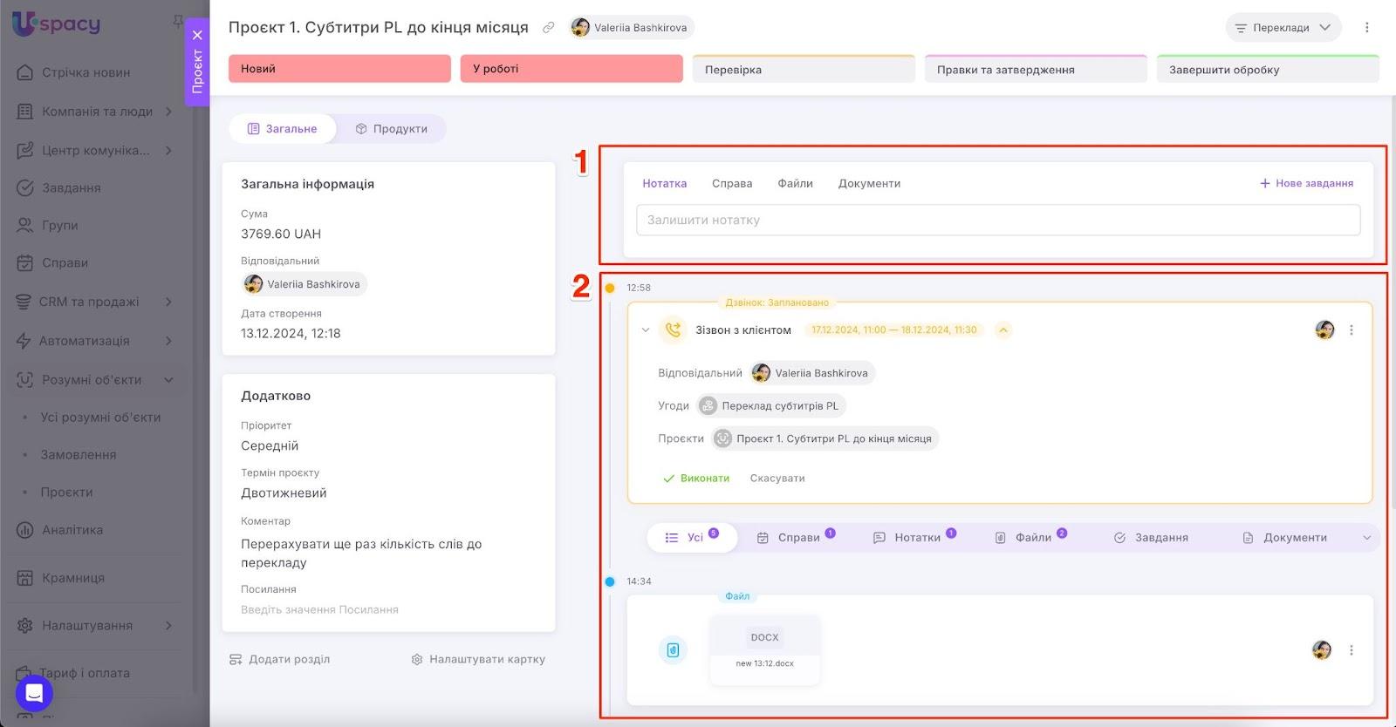Filter timeline by Файли

coord(1030,538)
